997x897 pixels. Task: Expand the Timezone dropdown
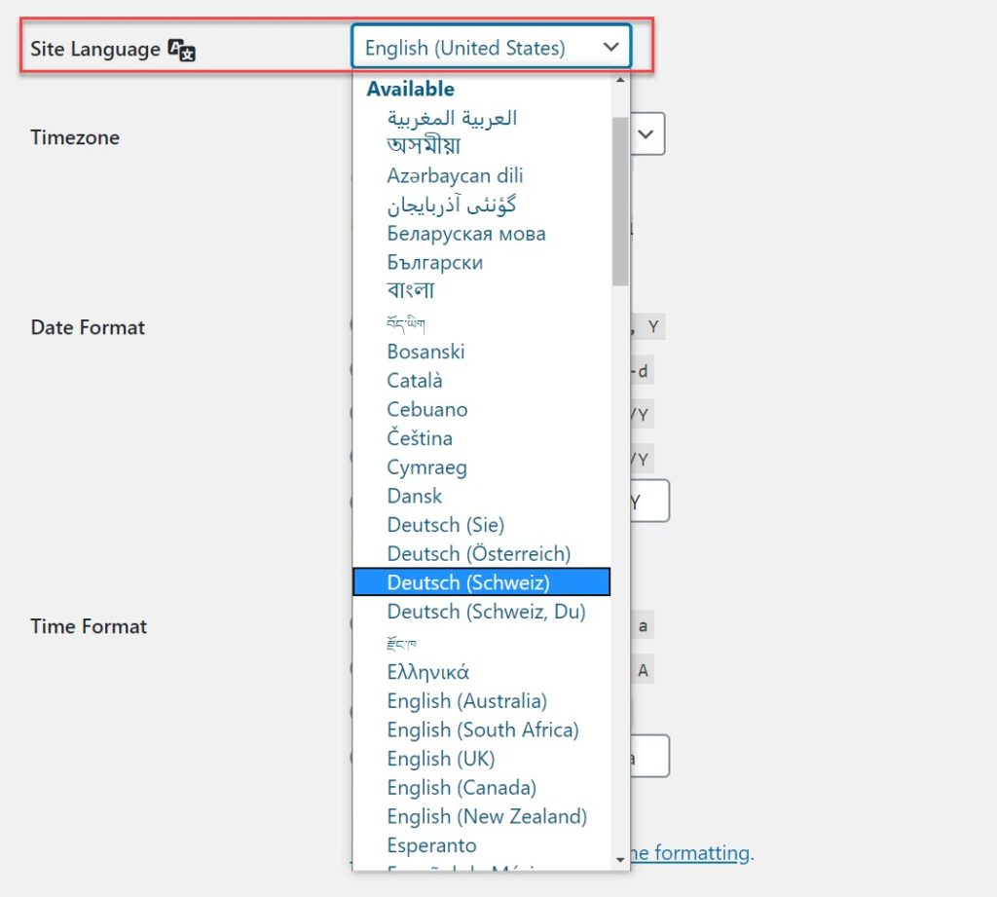[649, 135]
